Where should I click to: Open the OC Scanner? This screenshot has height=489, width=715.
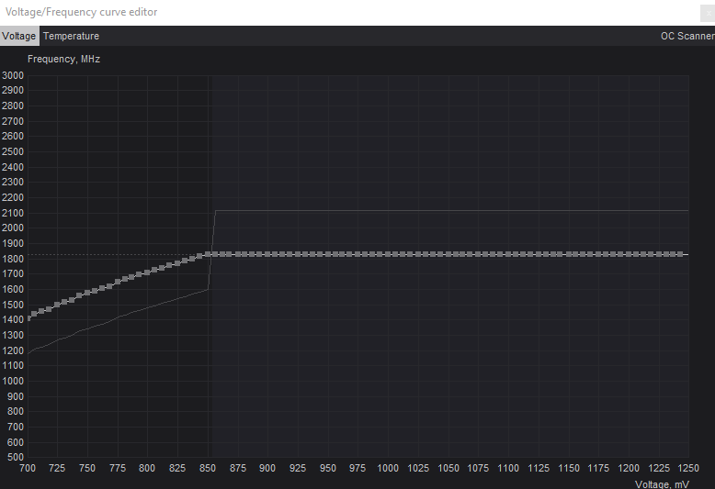coord(687,36)
